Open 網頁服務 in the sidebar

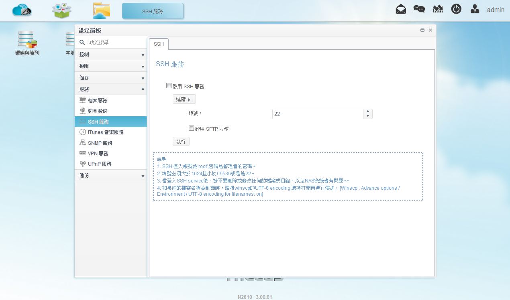111,111
